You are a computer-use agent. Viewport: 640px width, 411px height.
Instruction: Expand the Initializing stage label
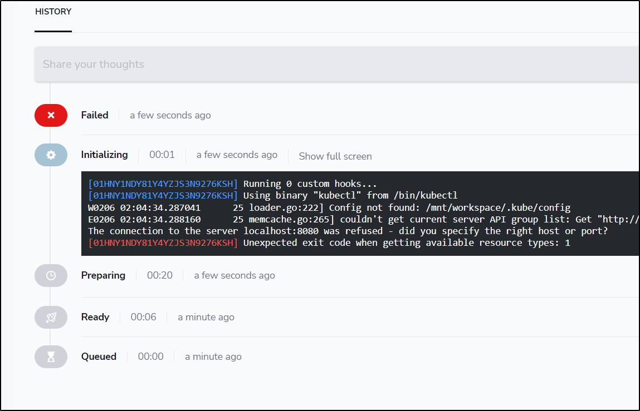click(x=105, y=155)
